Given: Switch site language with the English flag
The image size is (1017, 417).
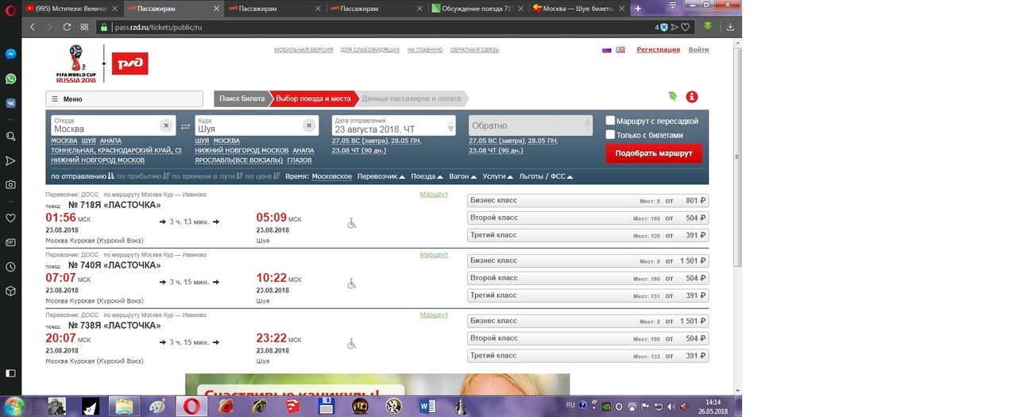Looking at the screenshot, I should [x=620, y=50].
